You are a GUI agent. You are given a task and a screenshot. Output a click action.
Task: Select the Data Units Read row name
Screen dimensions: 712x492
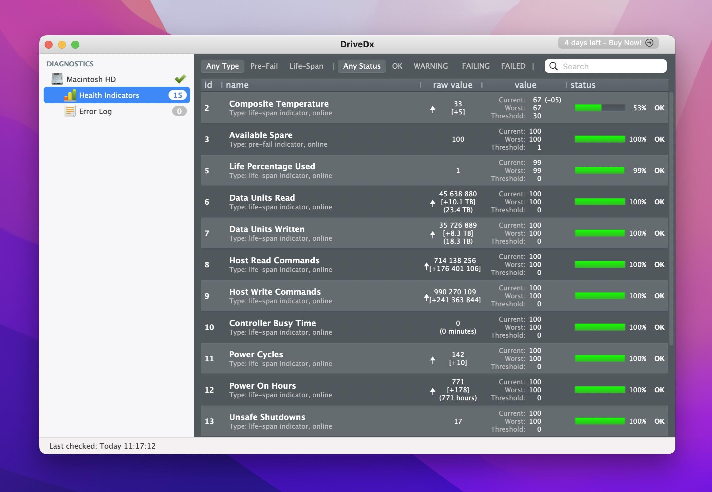tap(262, 198)
